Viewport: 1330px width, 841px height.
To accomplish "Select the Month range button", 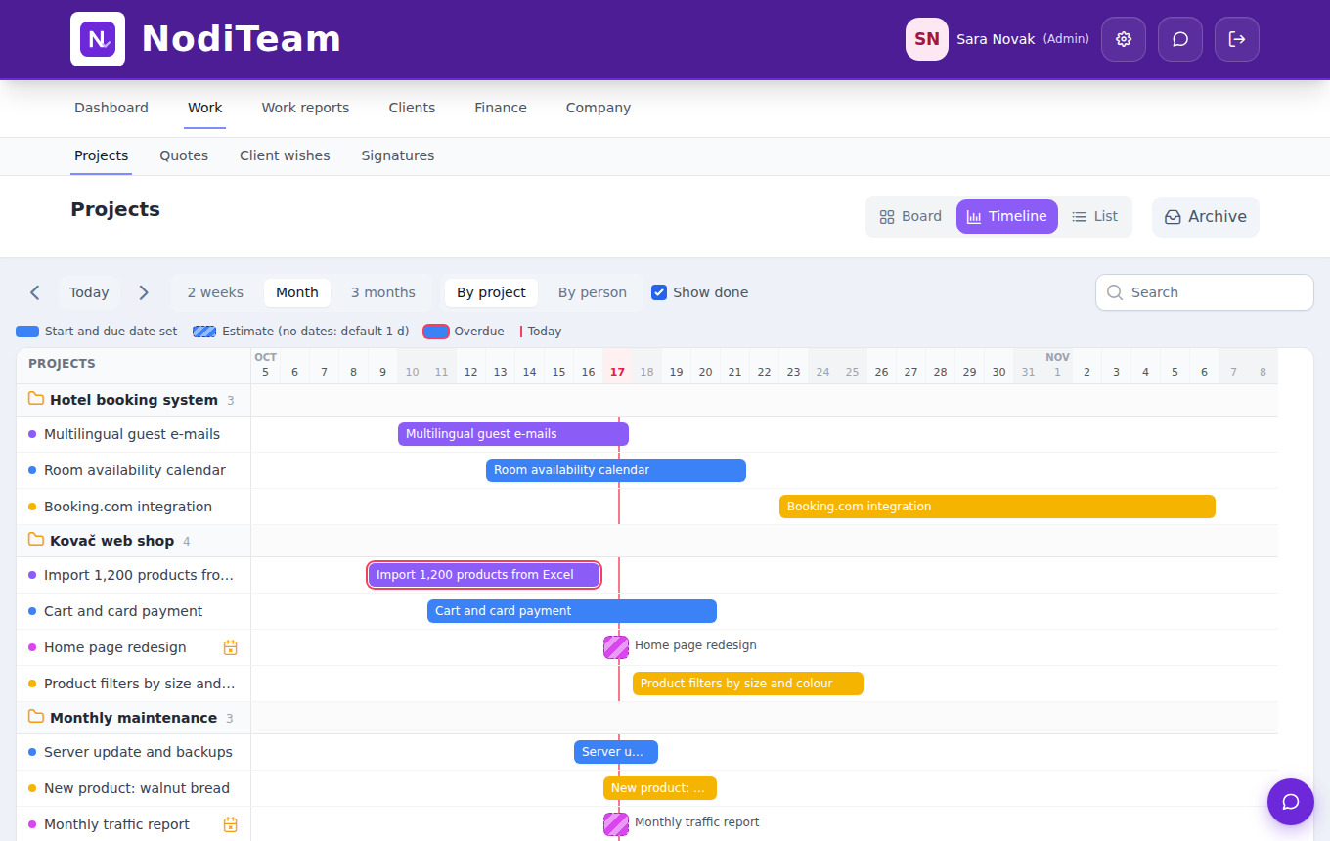I will click(297, 292).
